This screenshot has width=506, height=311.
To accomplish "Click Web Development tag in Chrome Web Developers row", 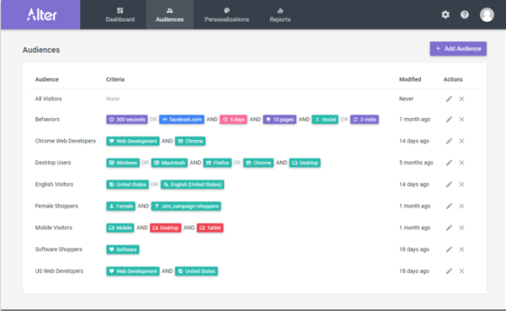I will 132,141.
